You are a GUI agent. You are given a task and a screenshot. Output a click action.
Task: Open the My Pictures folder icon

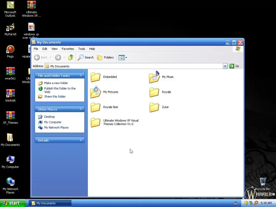click(95, 92)
